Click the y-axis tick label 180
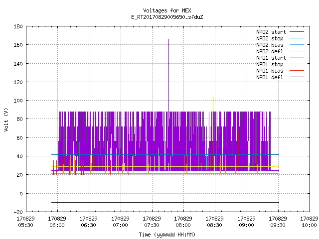 coord(18,26)
